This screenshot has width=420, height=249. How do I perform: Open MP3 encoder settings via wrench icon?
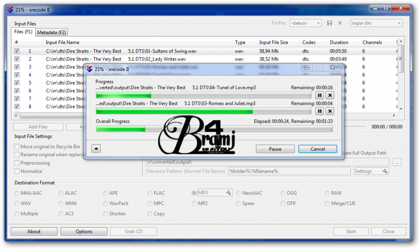[x=224, y=193]
